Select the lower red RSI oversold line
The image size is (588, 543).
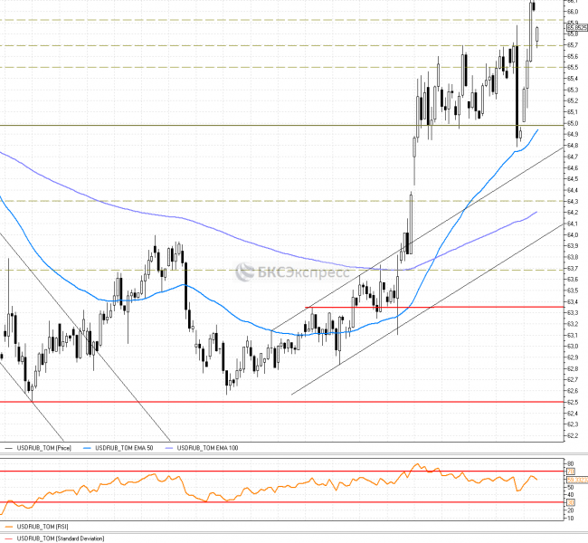271,502
